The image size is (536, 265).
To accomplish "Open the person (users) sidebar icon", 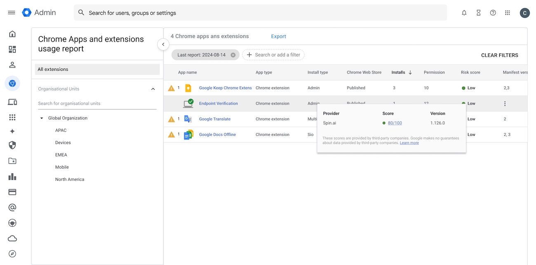I will coord(12,65).
